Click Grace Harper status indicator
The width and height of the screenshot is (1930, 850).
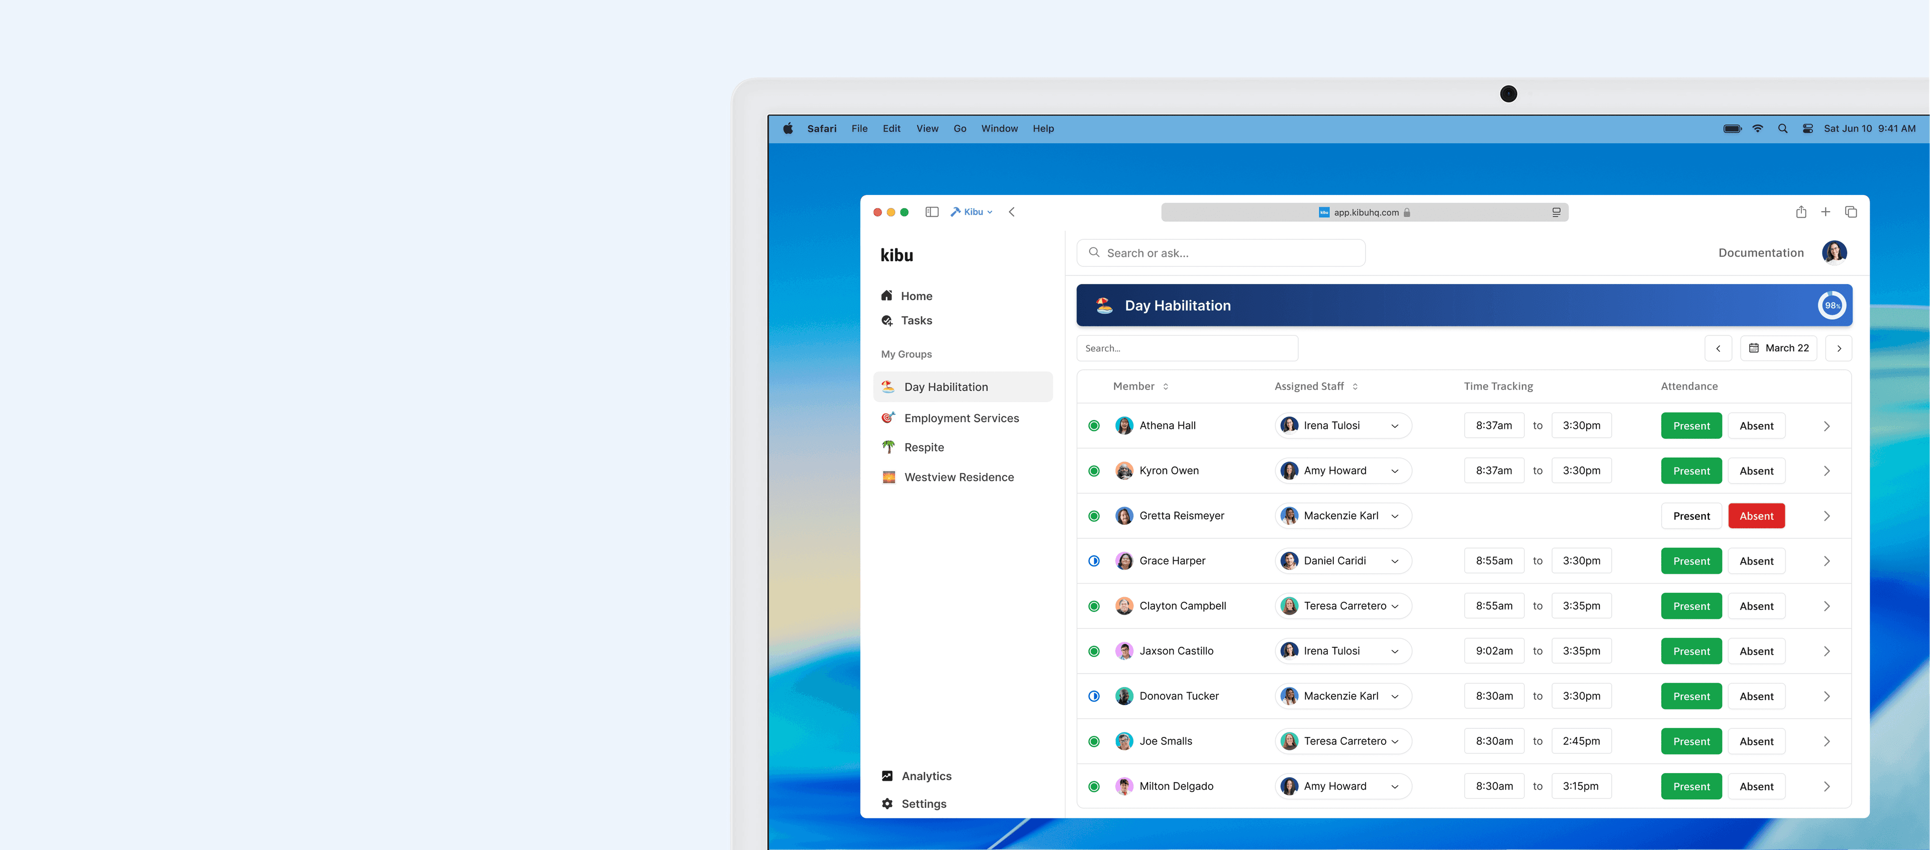[x=1093, y=560]
